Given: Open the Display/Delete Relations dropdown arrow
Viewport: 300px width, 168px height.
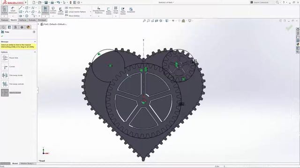Looking at the screenshot, I should [x=99, y=16].
